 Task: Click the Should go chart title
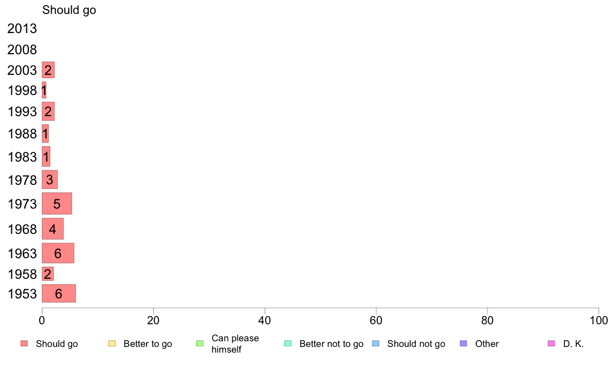coord(69,10)
